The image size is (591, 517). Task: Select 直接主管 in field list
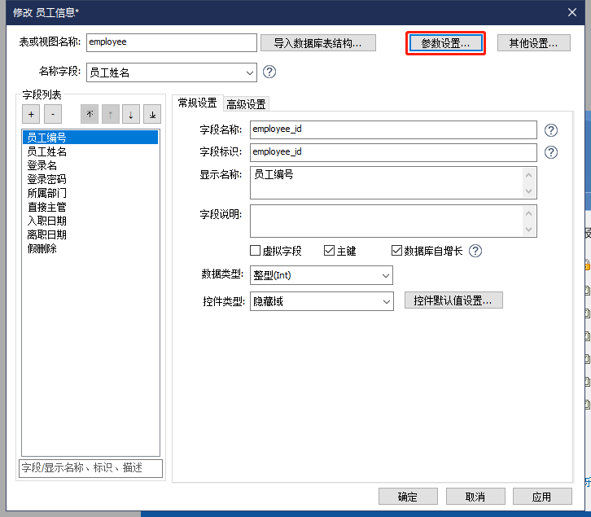pos(90,207)
